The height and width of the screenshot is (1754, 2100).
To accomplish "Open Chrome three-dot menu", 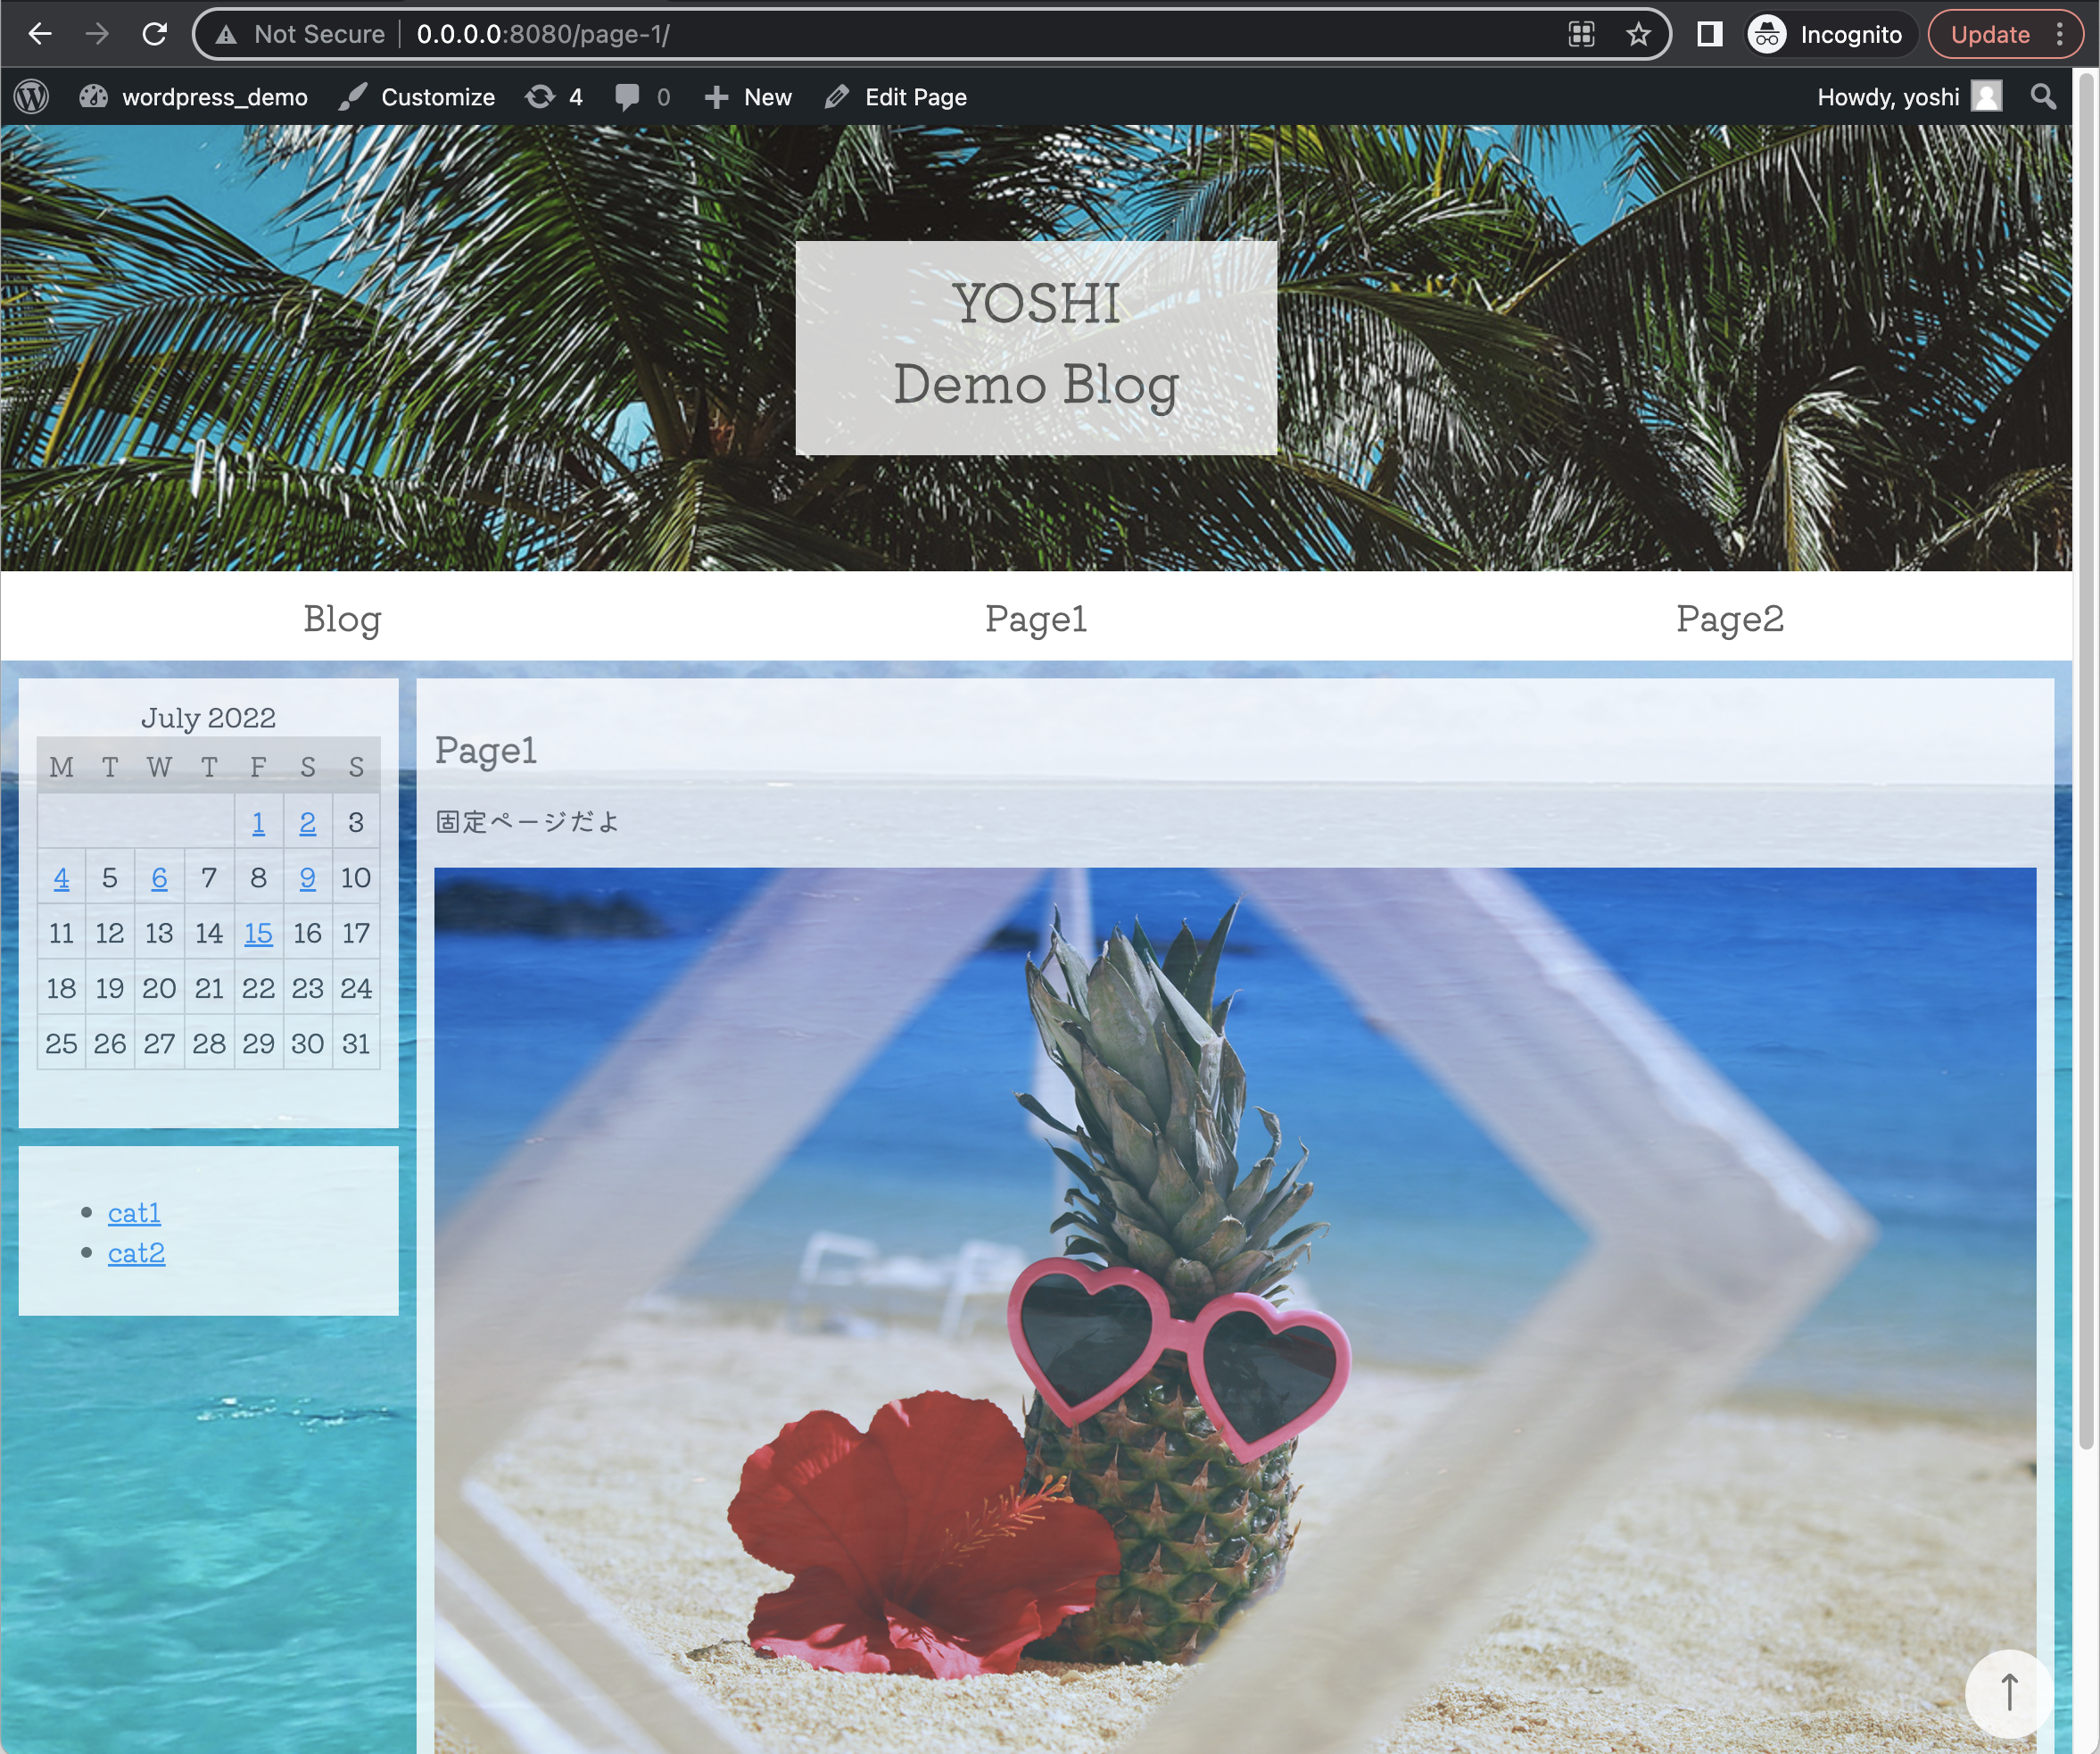I will (x=2060, y=34).
